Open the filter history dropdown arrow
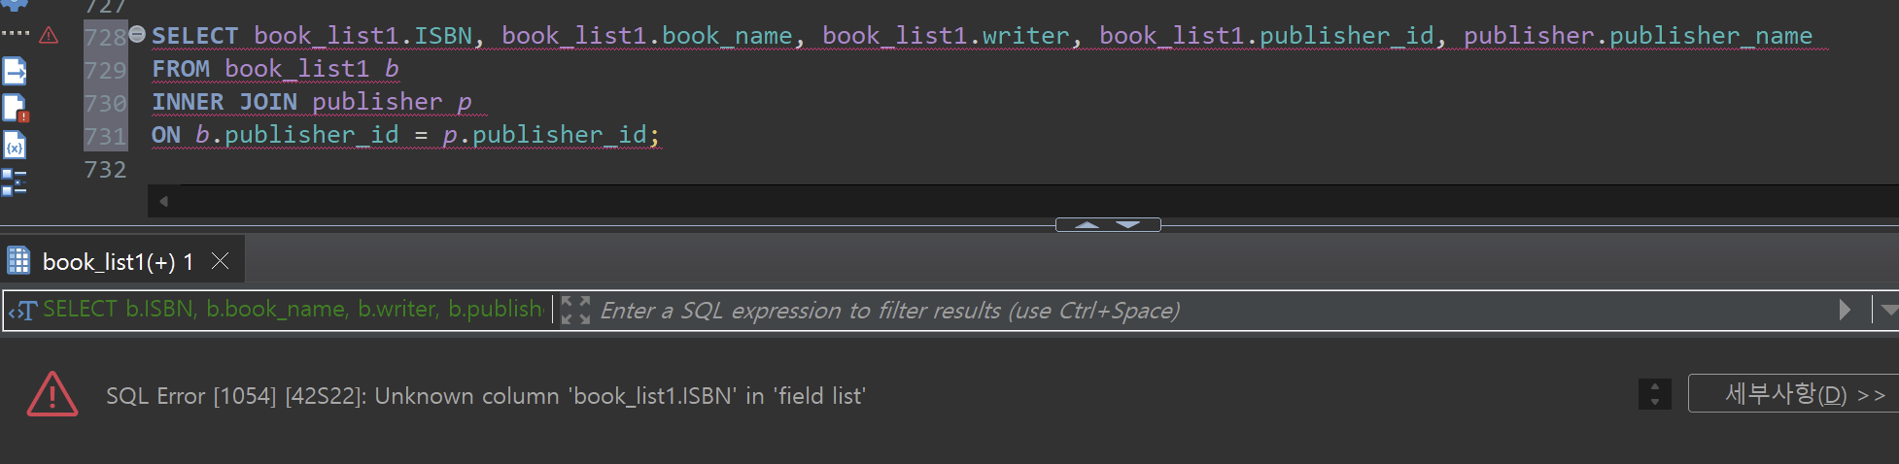The width and height of the screenshot is (1899, 464). pos(1888,311)
